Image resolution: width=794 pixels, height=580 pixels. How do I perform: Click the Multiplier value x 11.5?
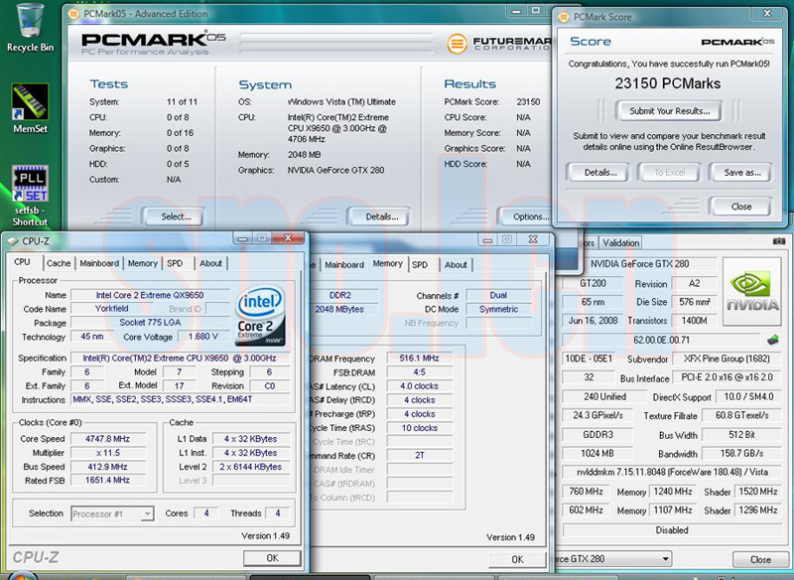point(107,453)
